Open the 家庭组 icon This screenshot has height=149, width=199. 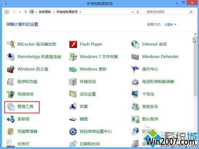point(11,119)
